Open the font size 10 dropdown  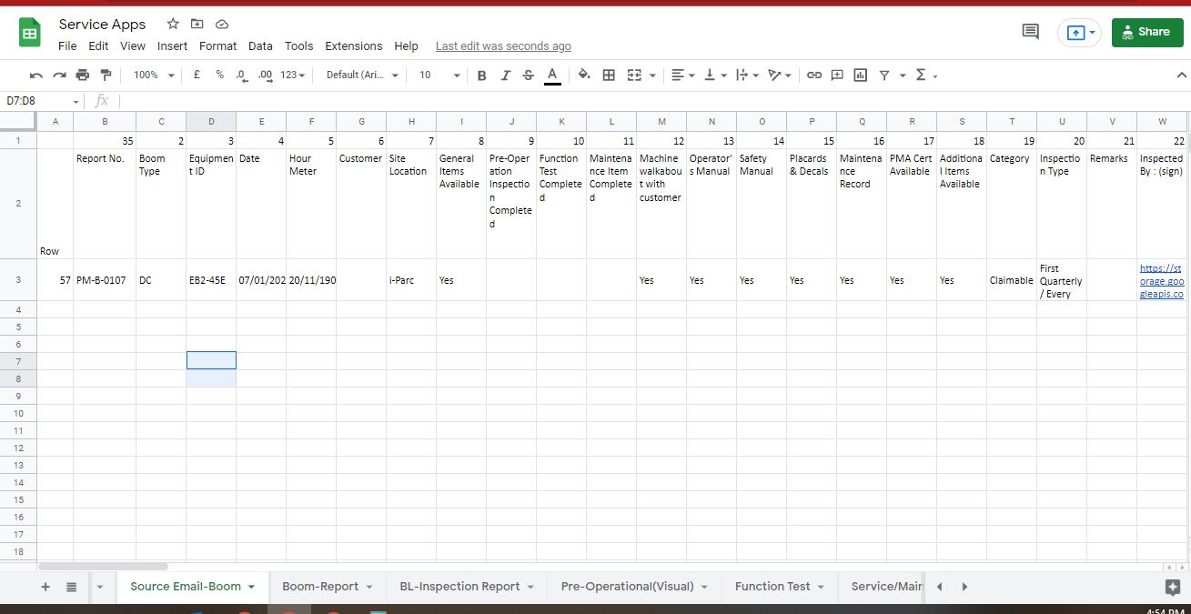click(438, 75)
